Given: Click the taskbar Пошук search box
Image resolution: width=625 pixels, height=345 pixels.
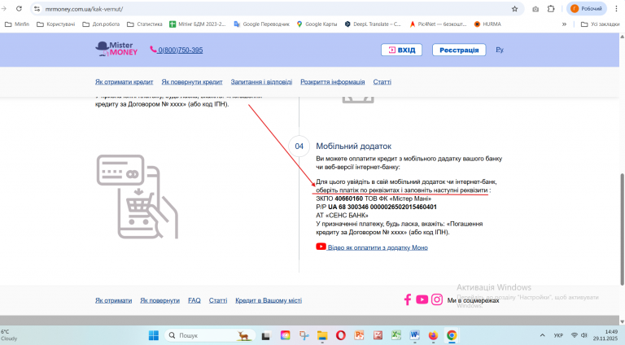Looking at the screenshot, I should [209, 335].
